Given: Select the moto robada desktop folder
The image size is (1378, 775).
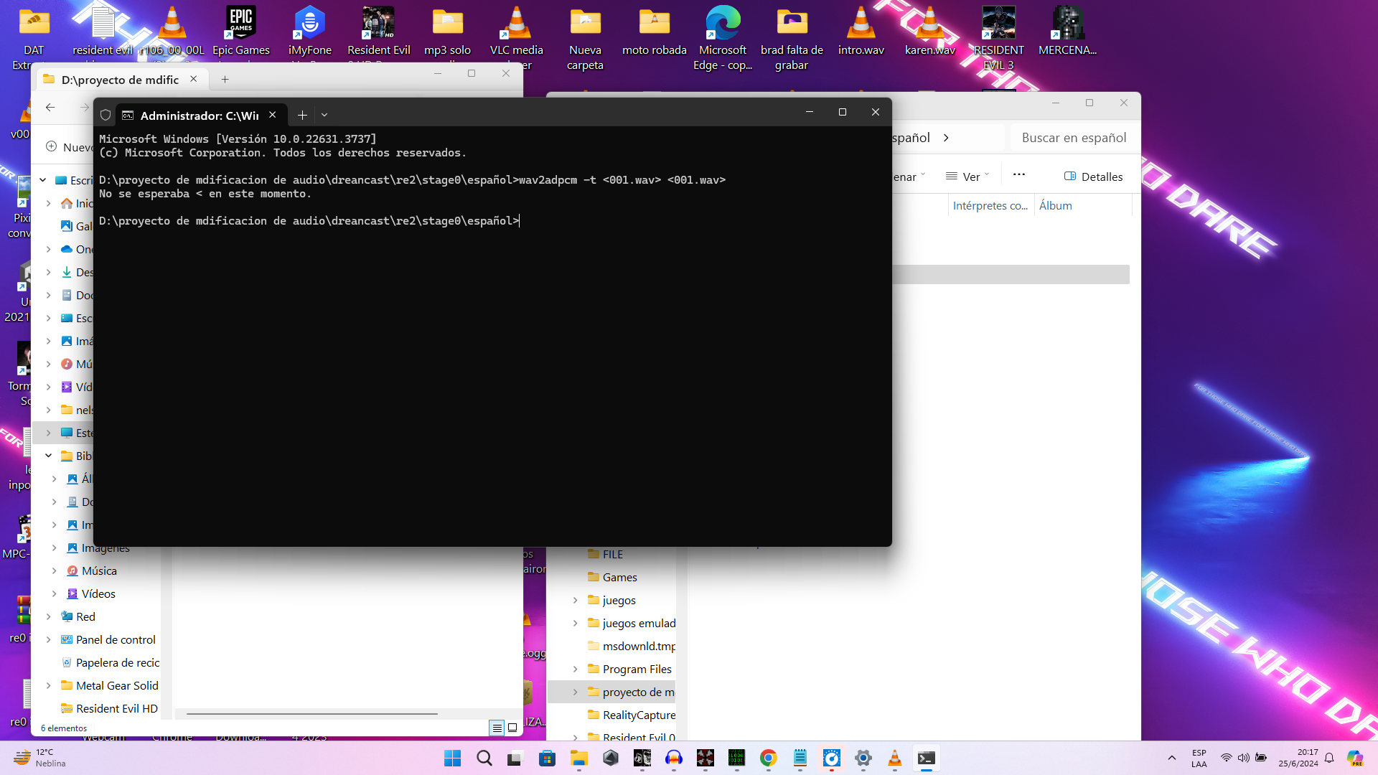Looking at the screenshot, I should (x=655, y=32).
